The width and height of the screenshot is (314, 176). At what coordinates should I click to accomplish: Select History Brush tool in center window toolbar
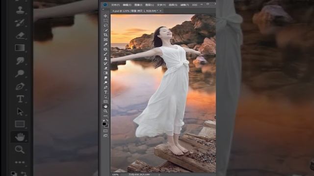(x=105, y=64)
